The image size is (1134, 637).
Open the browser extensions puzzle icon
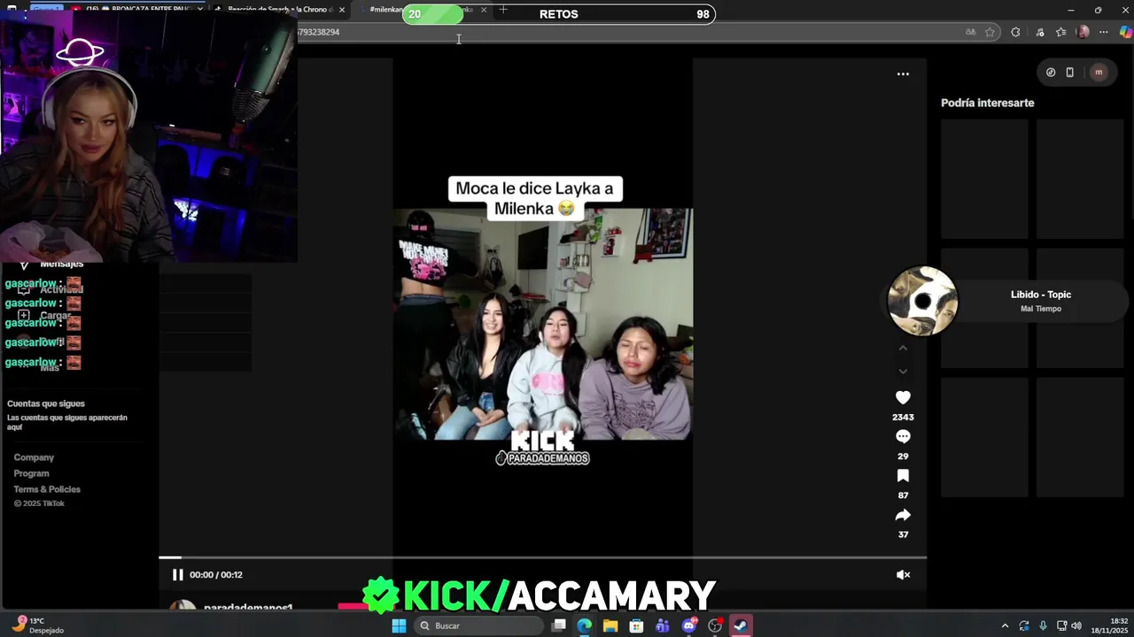[x=1015, y=32]
